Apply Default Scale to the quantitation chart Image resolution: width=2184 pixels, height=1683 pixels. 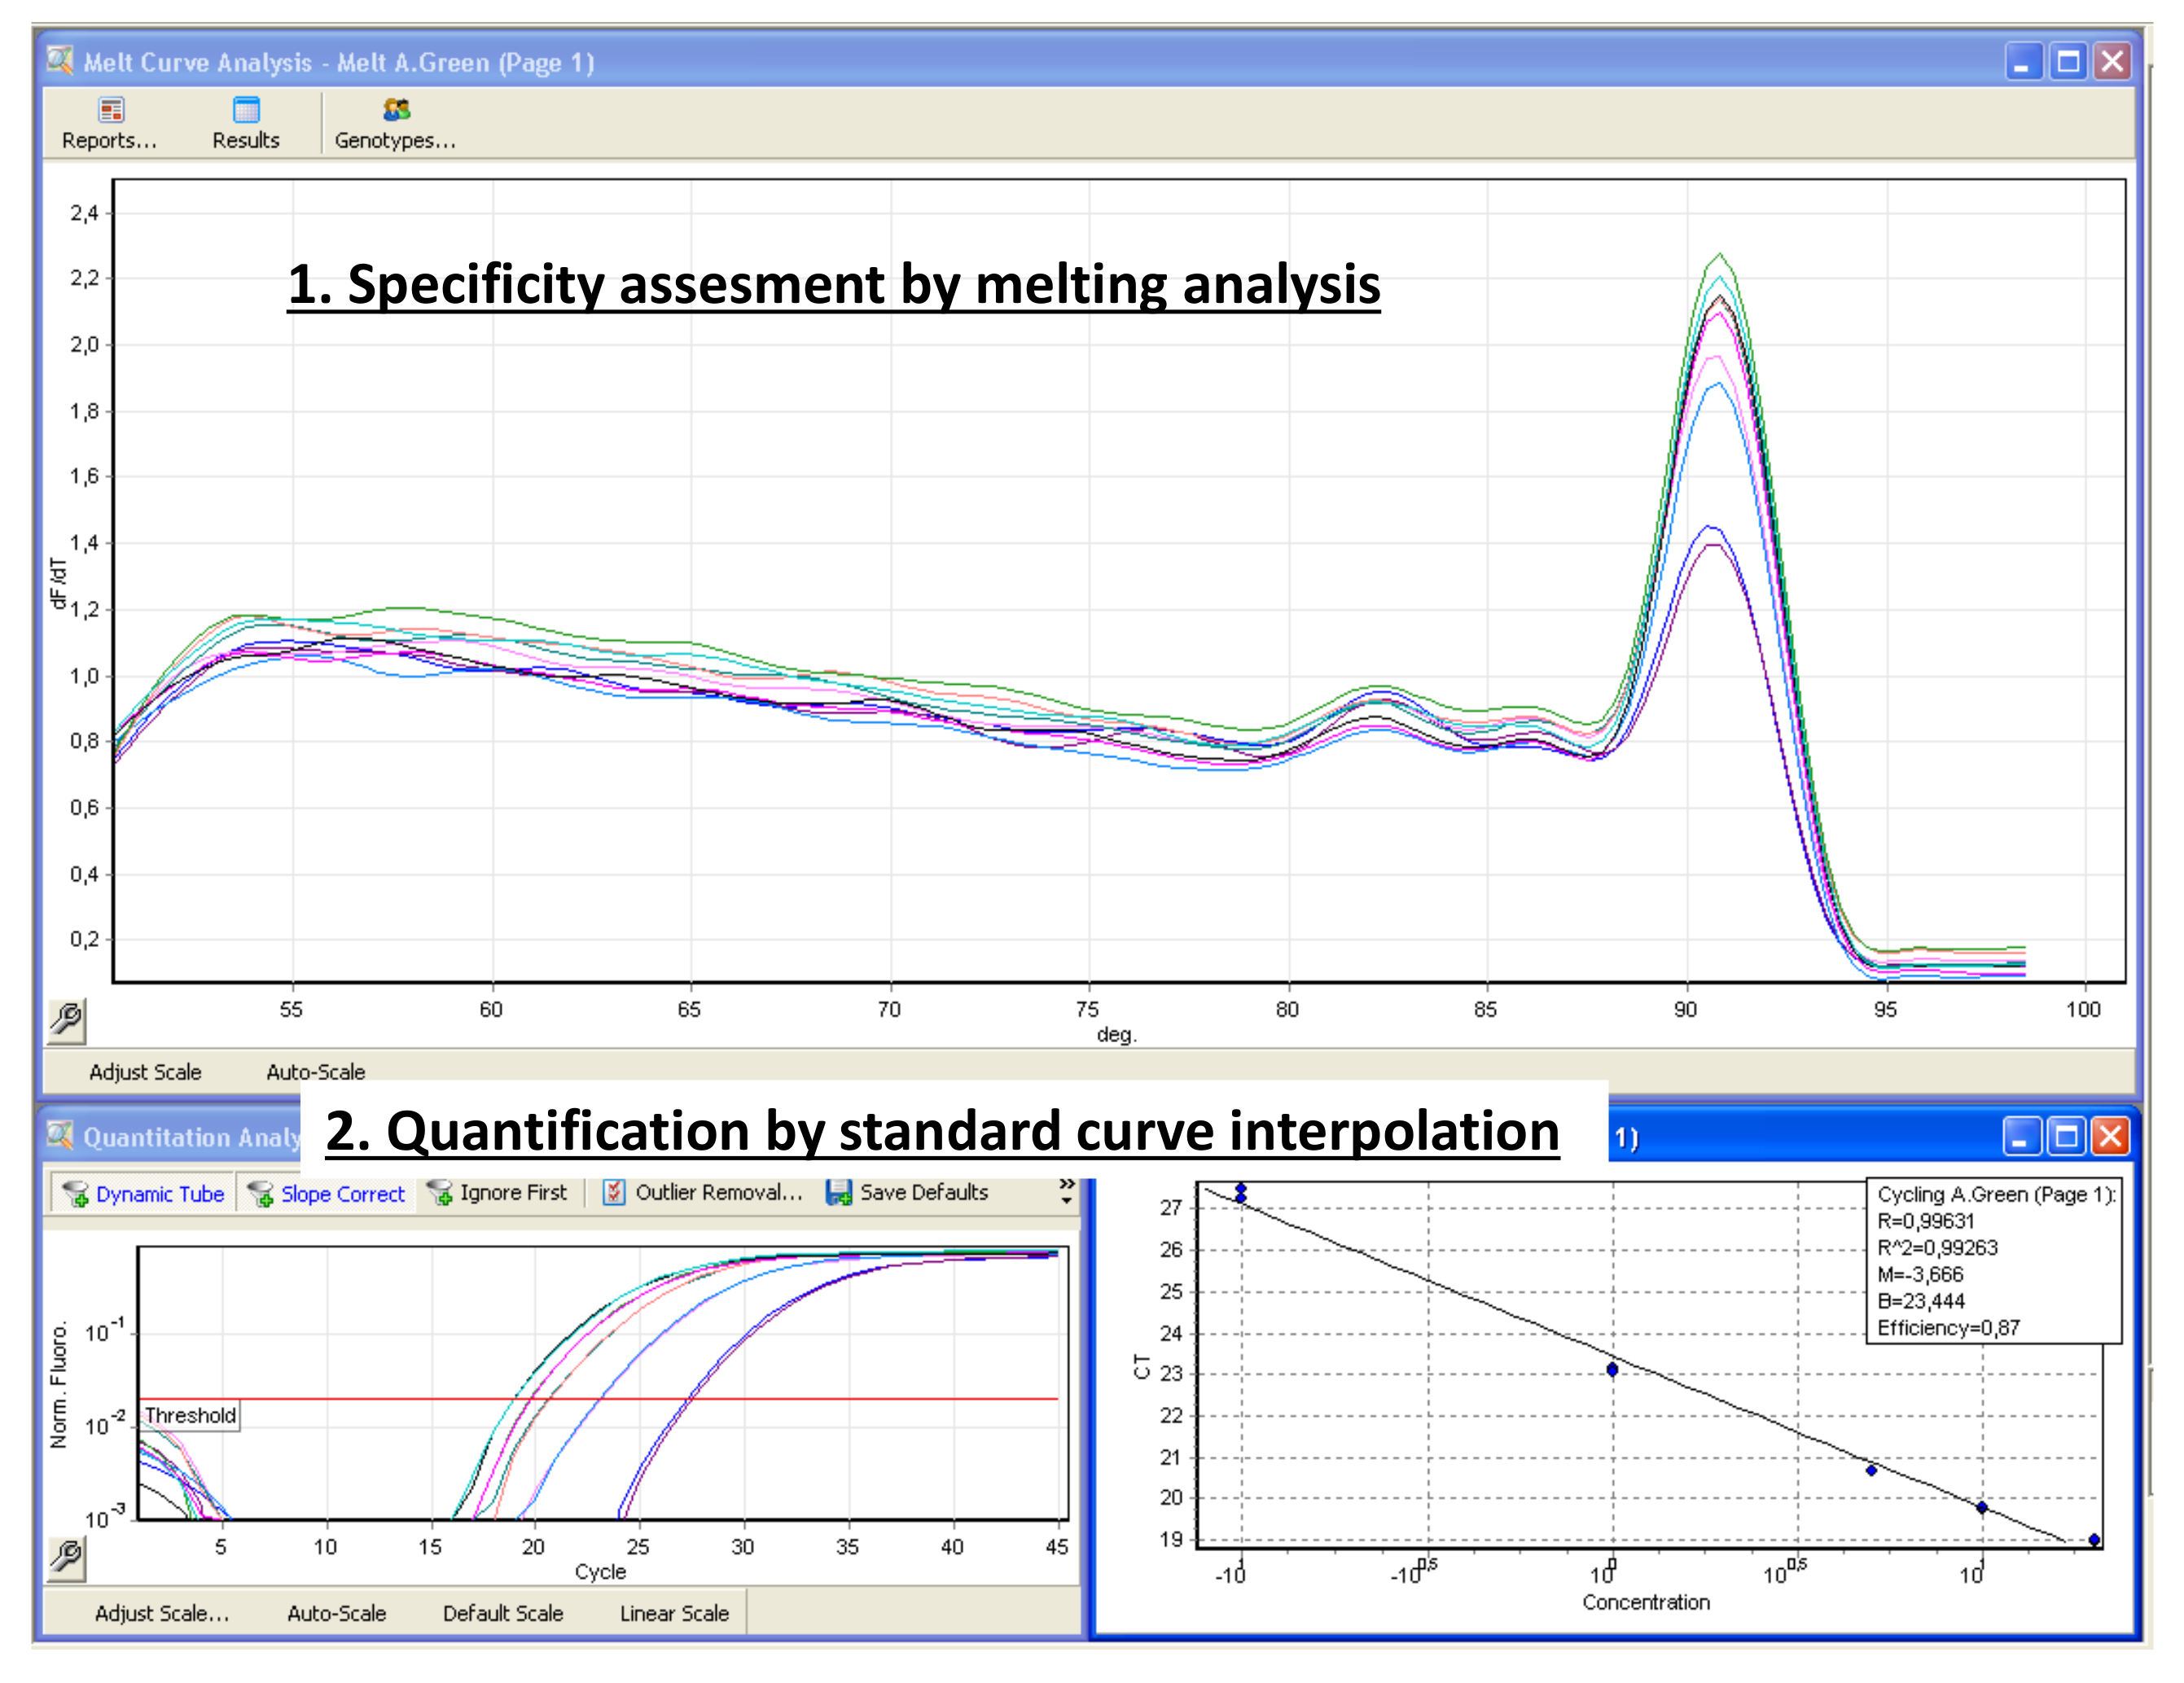[503, 1613]
